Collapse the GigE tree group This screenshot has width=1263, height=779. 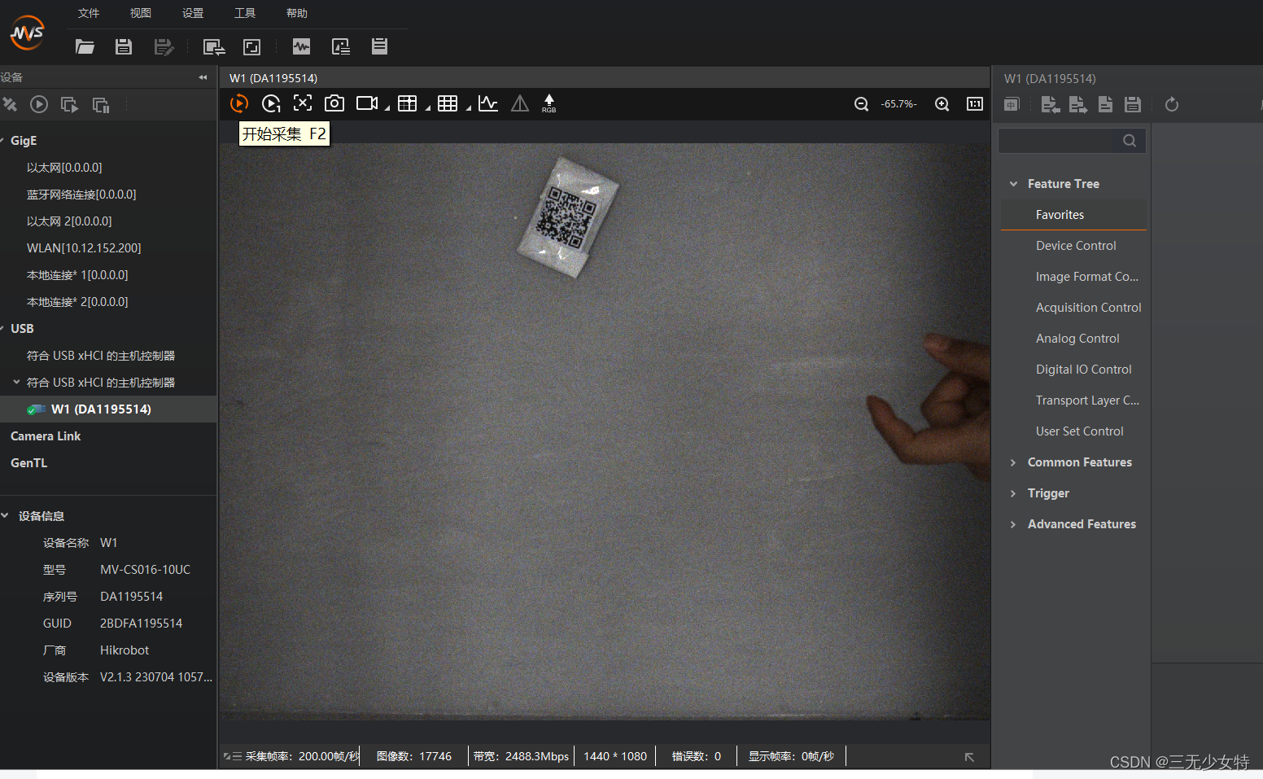[2, 141]
